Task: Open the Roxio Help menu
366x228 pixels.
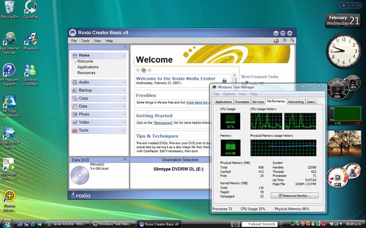Action: (109, 41)
